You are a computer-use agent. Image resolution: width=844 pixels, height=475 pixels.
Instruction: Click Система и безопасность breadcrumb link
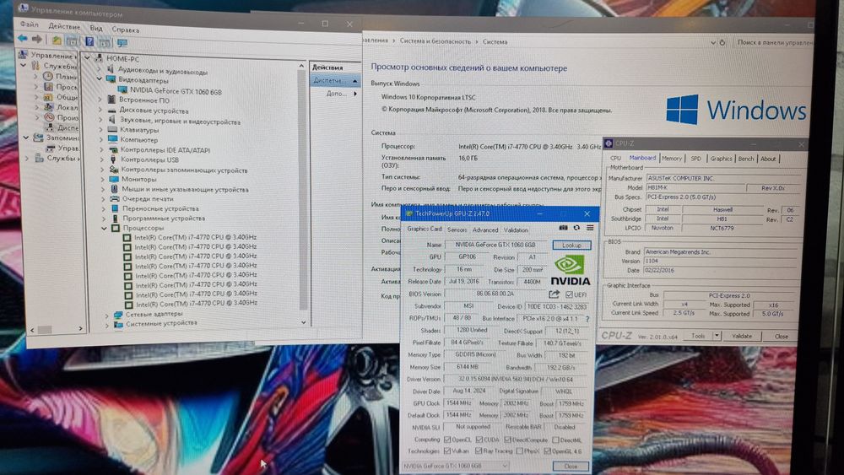click(435, 41)
